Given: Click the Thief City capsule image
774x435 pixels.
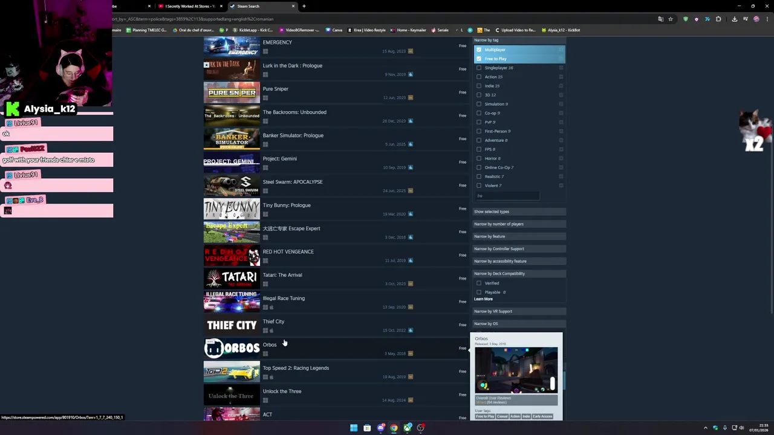Looking at the screenshot, I should [232, 325].
